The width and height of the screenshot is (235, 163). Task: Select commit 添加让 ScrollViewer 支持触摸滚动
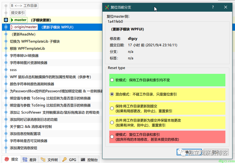click(x=52, y=112)
